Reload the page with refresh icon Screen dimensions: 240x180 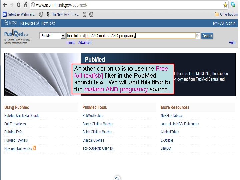19,5
